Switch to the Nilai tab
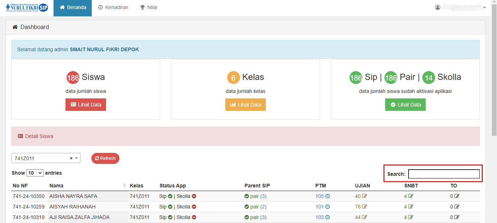This screenshot has width=497, height=223. coord(149,8)
